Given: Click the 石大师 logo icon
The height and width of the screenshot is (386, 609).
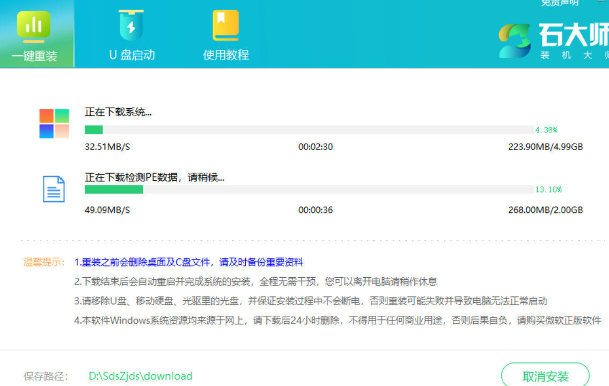Looking at the screenshot, I should click(x=515, y=41).
